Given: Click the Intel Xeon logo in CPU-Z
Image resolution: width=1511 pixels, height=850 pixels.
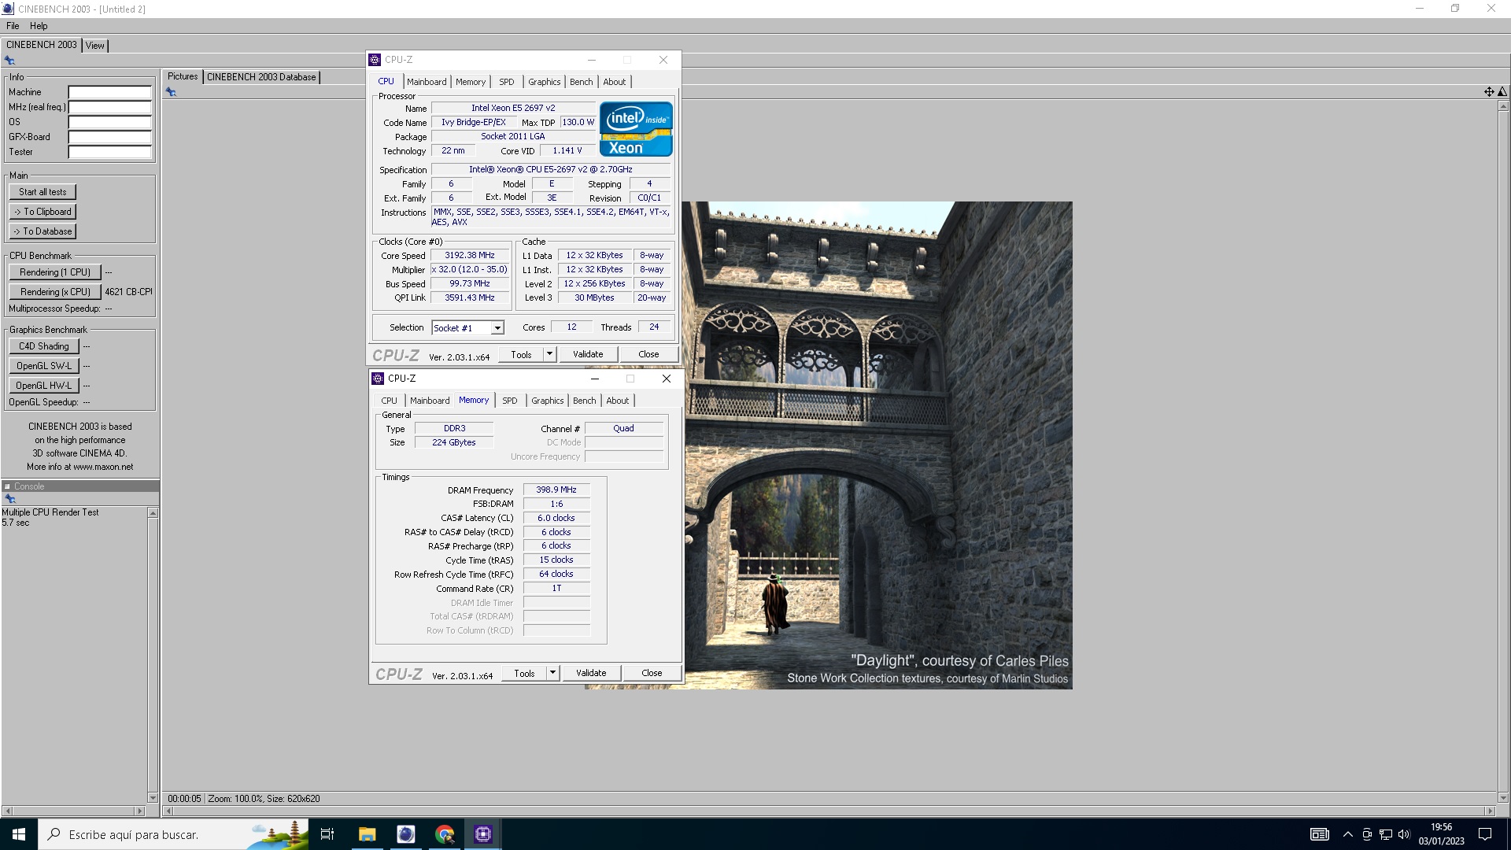Looking at the screenshot, I should point(636,129).
